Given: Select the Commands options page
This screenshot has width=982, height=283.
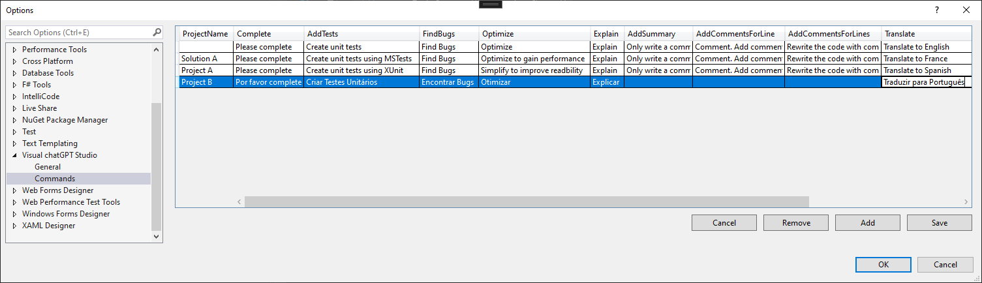Looking at the screenshot, I should 55,179.
